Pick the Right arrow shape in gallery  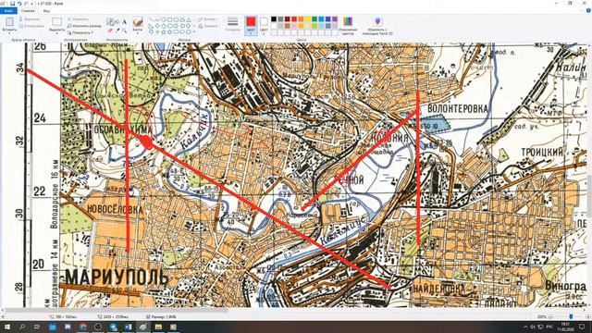pos(176,26)
